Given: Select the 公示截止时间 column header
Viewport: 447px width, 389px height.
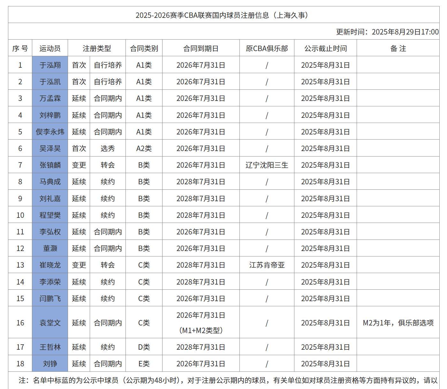Looking at the screenshot, I should tap(324, 48).
